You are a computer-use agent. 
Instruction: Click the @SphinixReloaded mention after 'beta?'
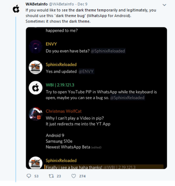click(108, 51)
